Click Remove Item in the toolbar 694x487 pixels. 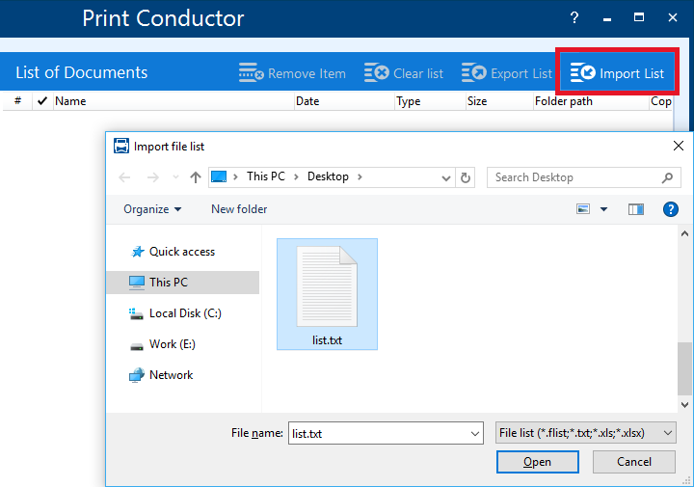coord(292,72)
